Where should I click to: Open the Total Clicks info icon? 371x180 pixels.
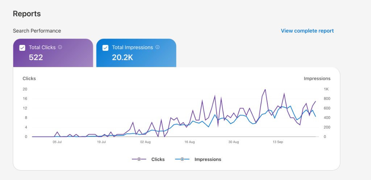60,47
